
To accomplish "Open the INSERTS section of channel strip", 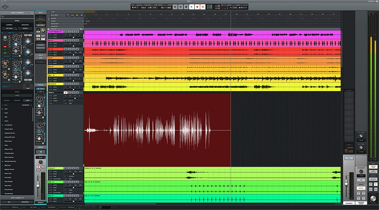I will 41,147.
